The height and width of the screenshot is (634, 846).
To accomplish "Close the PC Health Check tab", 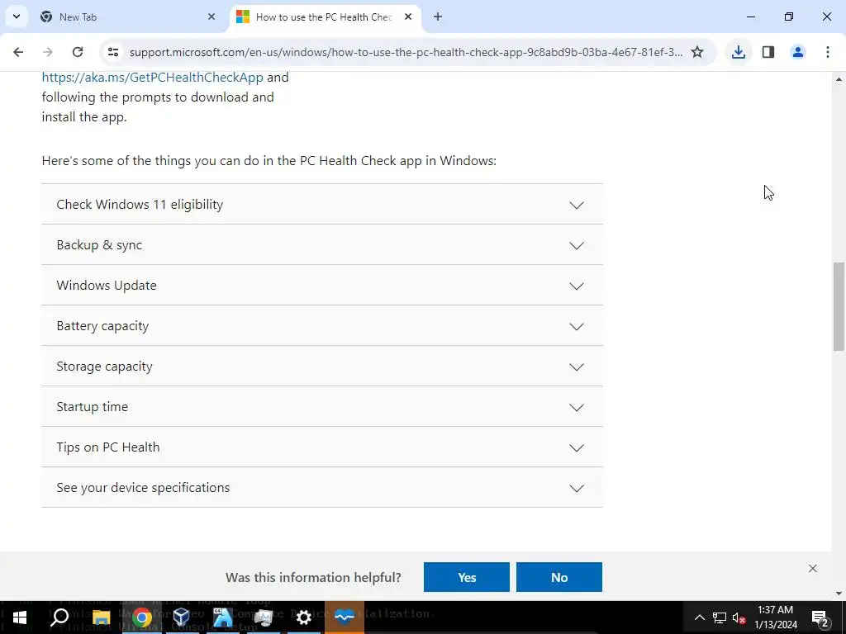I will click(408, 17).
